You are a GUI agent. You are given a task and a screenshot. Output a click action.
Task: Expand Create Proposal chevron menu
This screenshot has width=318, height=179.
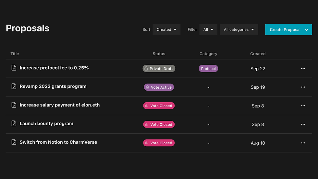306,30
